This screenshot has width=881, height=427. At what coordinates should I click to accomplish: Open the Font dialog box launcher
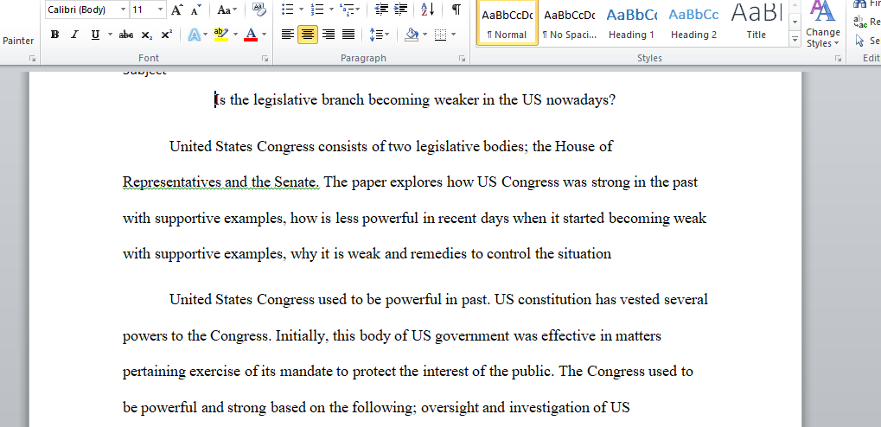tap(265, 58)
